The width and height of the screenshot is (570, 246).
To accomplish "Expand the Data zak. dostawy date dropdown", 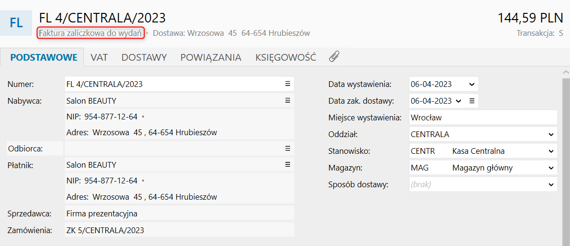I will pos(458,101).
